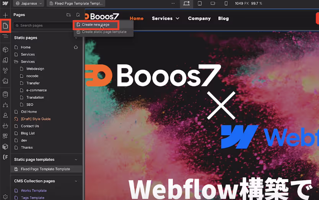This screenshot has width=319, height=200.
Task: Switch to mobile portrait breakpoint icon
Action: click(226, 3)
